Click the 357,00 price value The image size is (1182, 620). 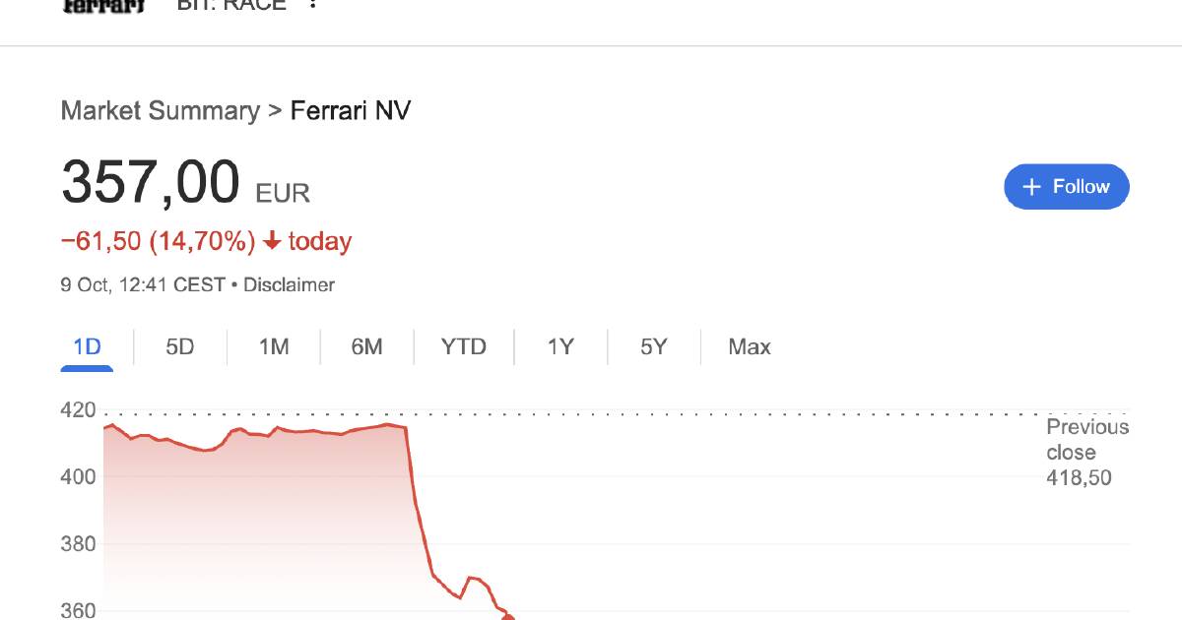(x=151, y=182)
